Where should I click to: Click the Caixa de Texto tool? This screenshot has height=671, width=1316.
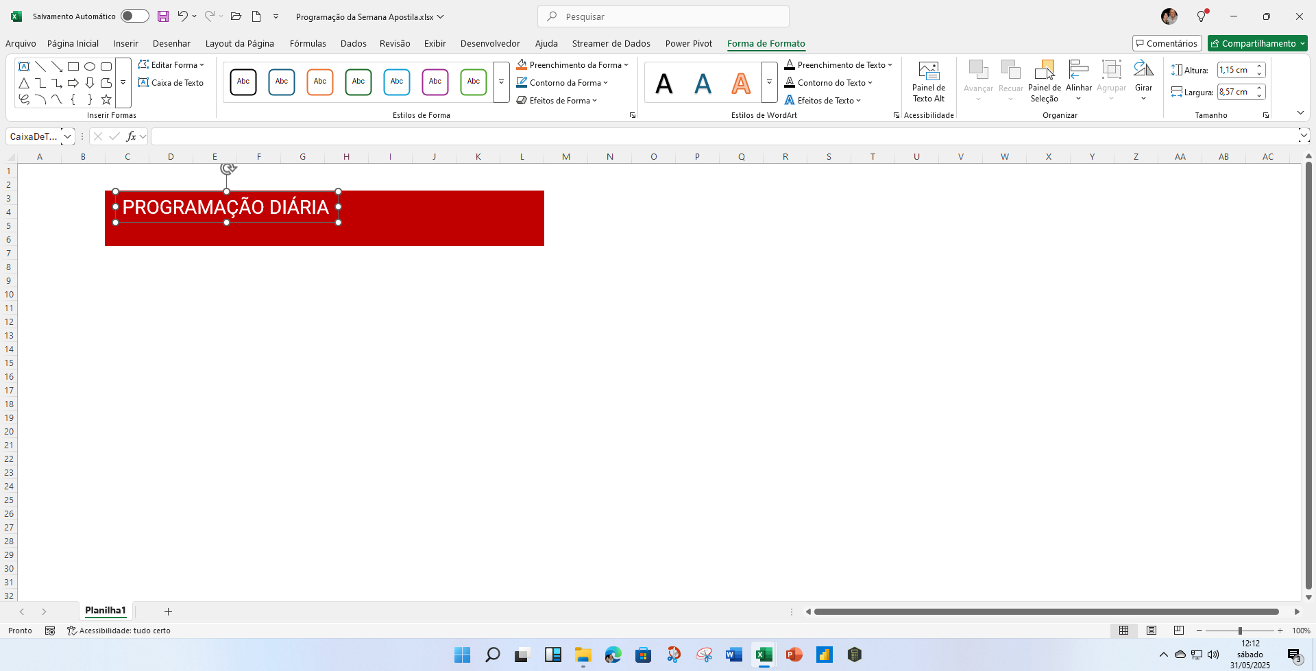[171, 83]
